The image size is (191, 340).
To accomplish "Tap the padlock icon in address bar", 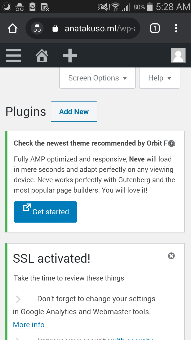I will point(55,28).
